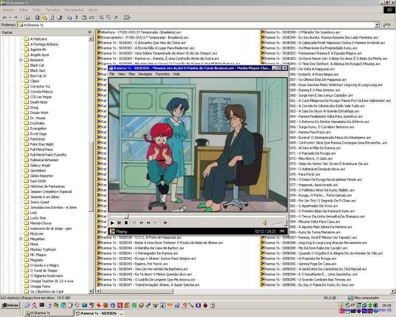The height and width of the screenshot is (317, 396).
Task: Click the Delete X icon in toolbar
Action: [116, 17]
